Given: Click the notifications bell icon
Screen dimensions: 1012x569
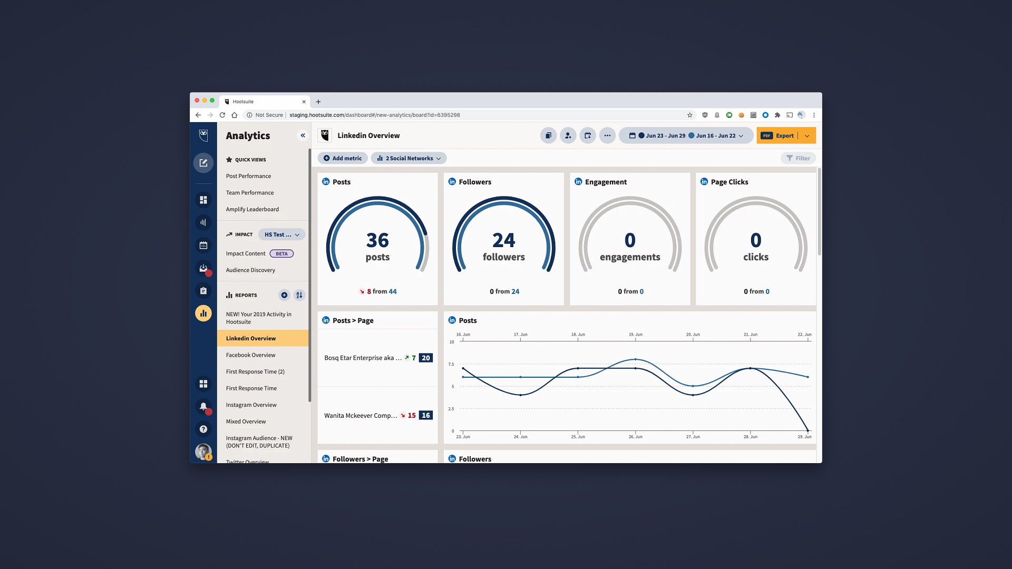Looking at the screenshot, I should [x=203, y=407].
